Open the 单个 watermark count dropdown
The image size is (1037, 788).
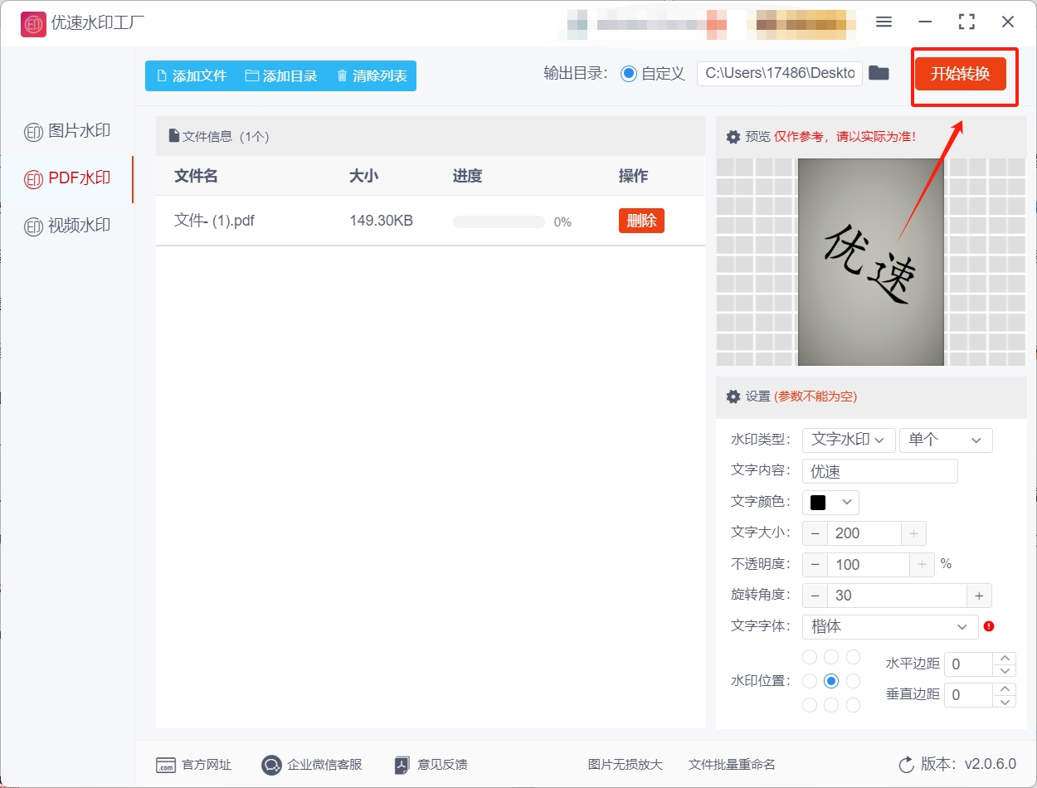coord(946,440)
